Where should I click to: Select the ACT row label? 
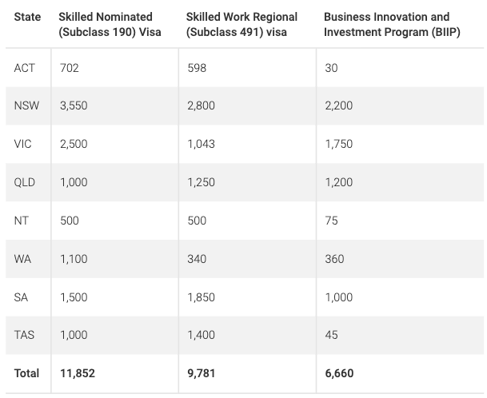24,68
